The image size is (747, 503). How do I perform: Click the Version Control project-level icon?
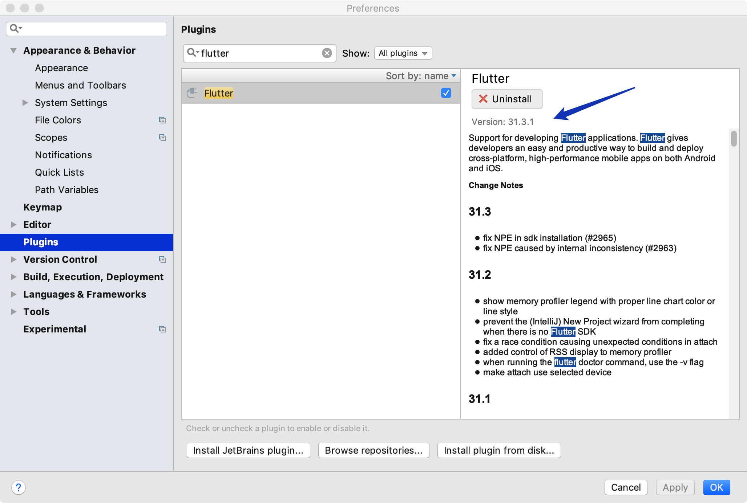[x=162, y=259]
